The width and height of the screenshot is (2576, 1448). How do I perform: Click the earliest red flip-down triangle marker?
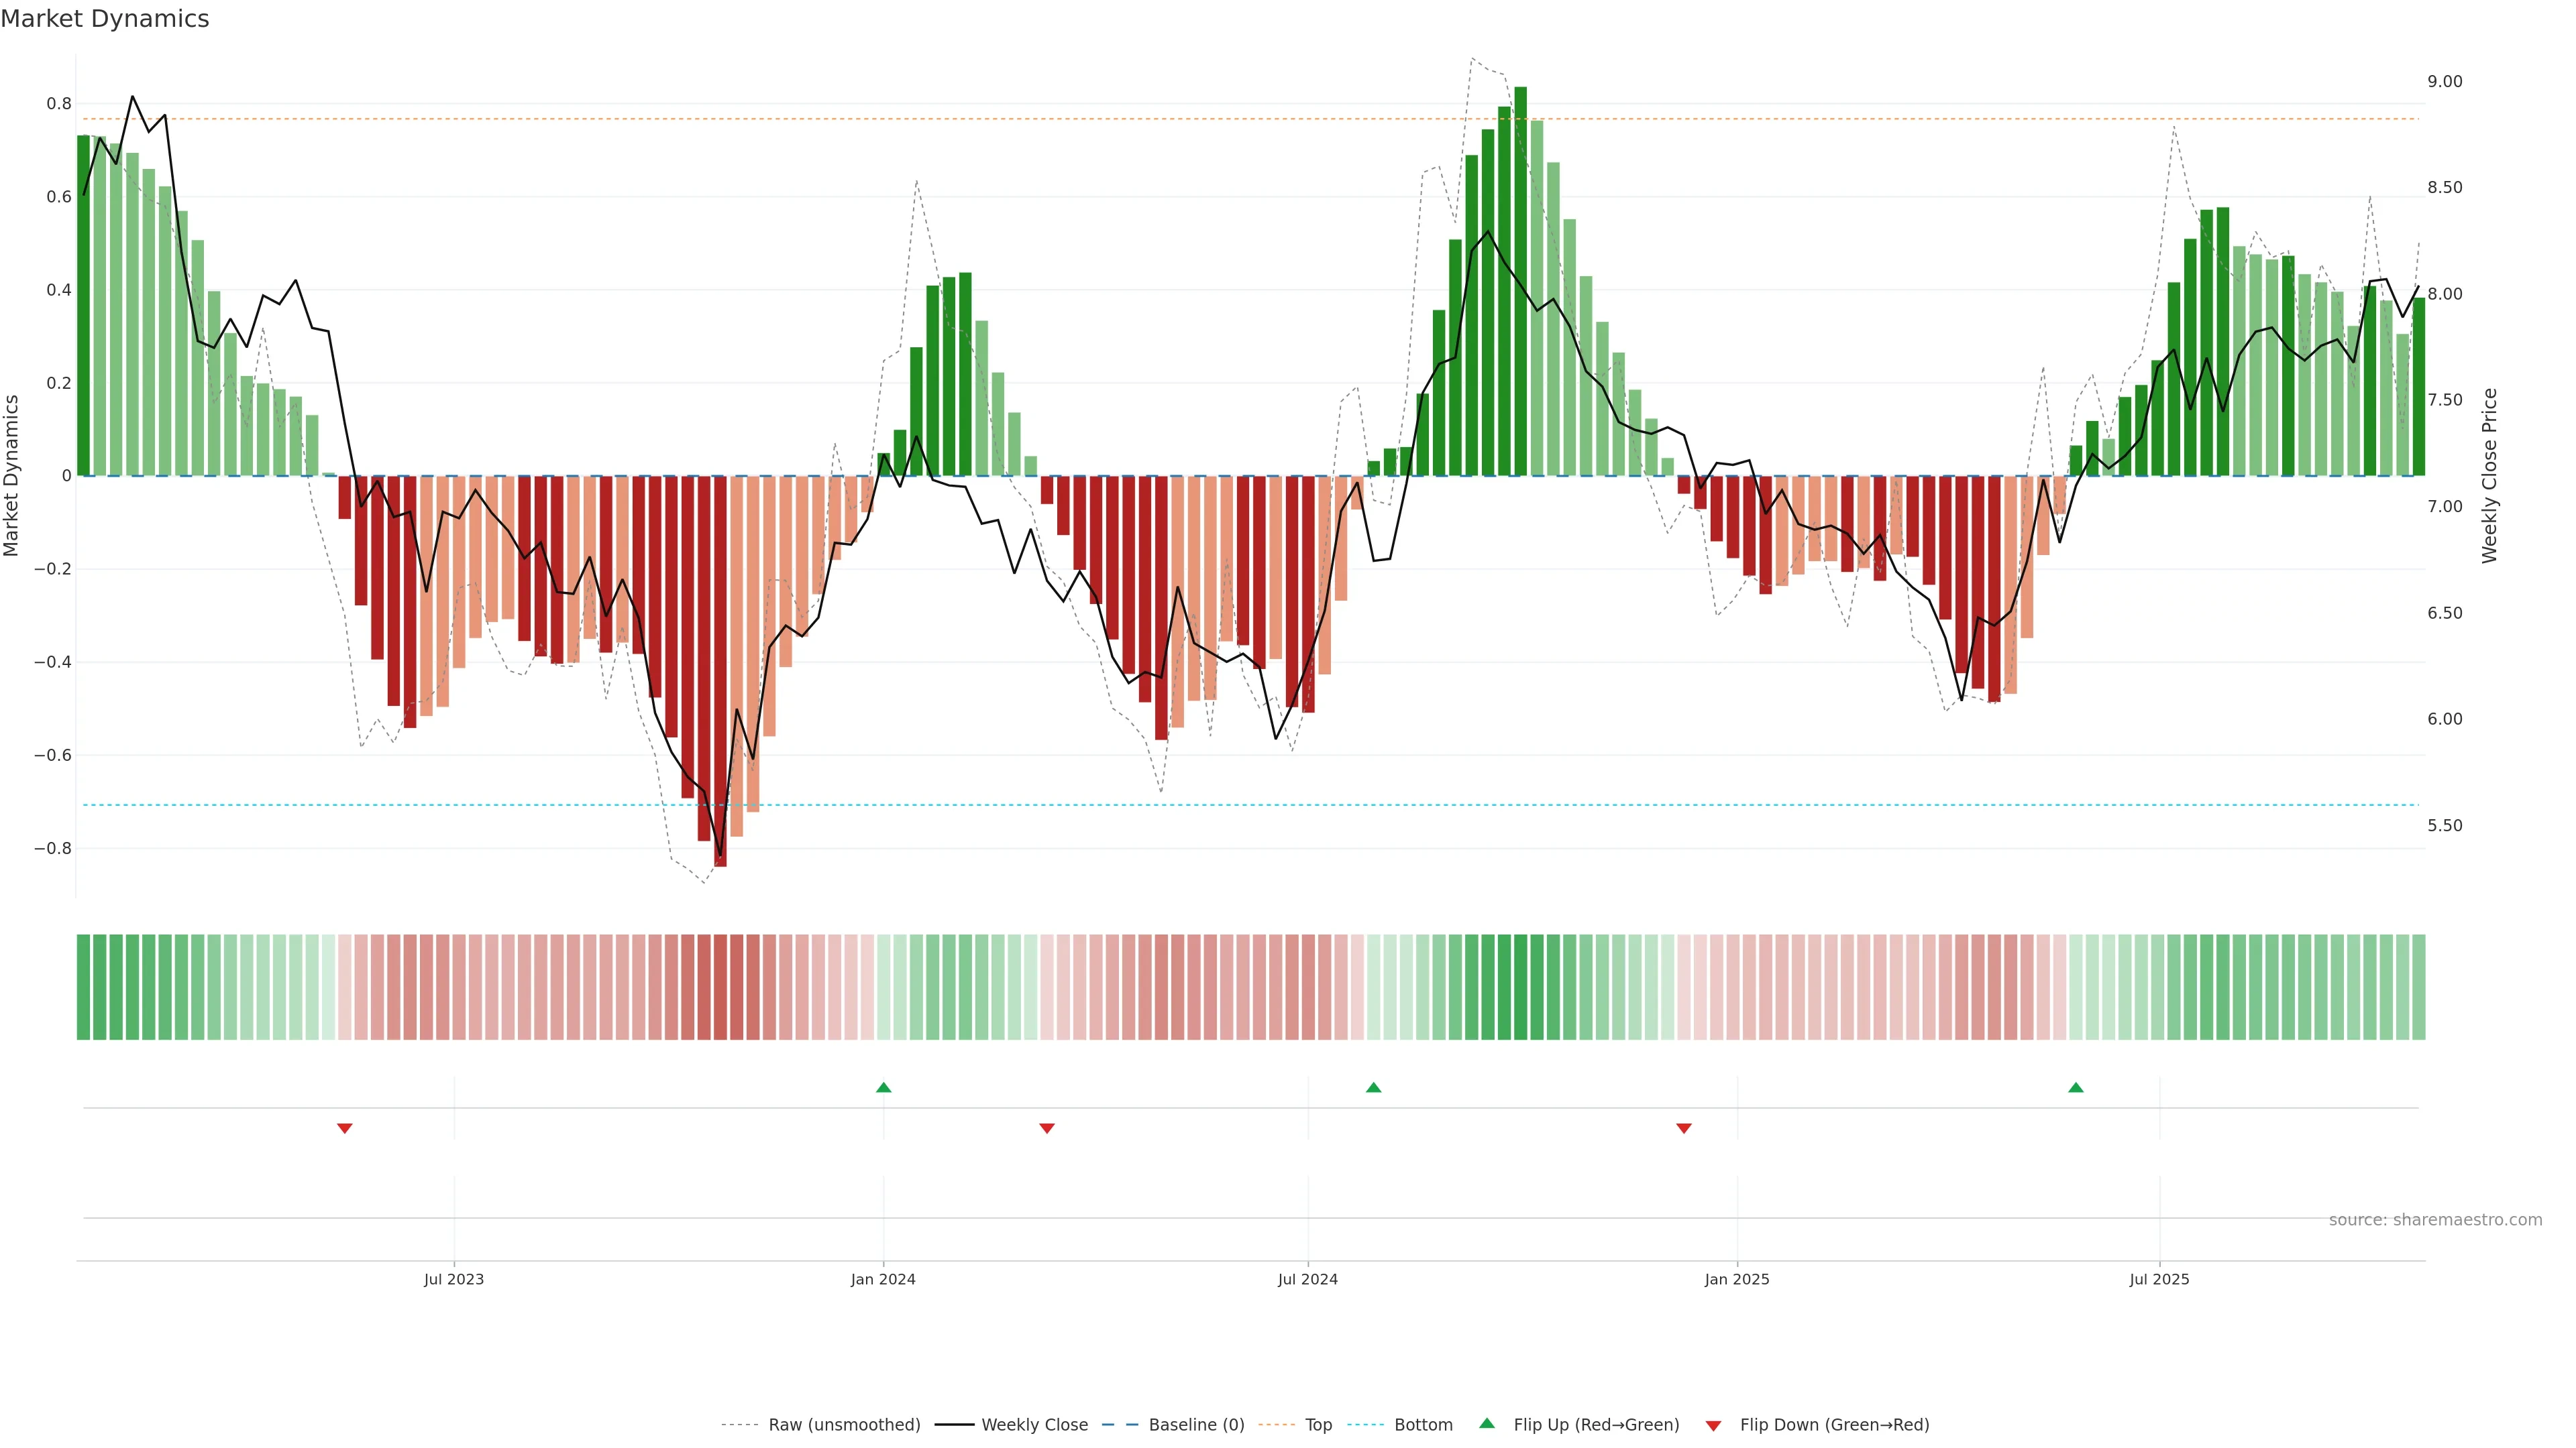click(345, 1128)
